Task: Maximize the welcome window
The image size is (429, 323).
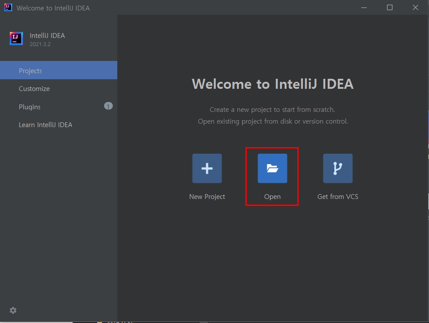Action: 390,7
